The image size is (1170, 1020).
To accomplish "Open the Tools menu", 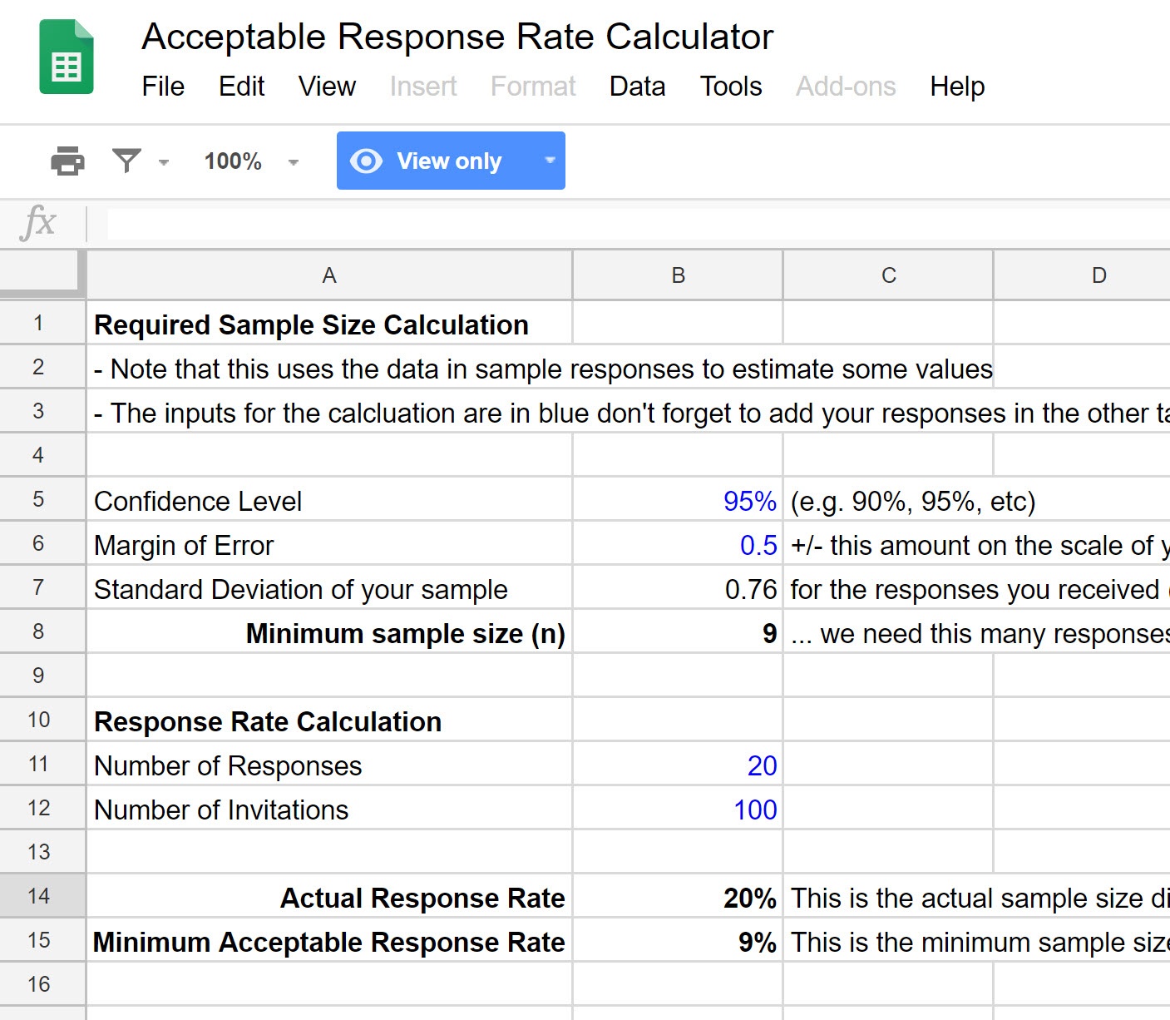I will pyautogui.click(x=731, y=87).
